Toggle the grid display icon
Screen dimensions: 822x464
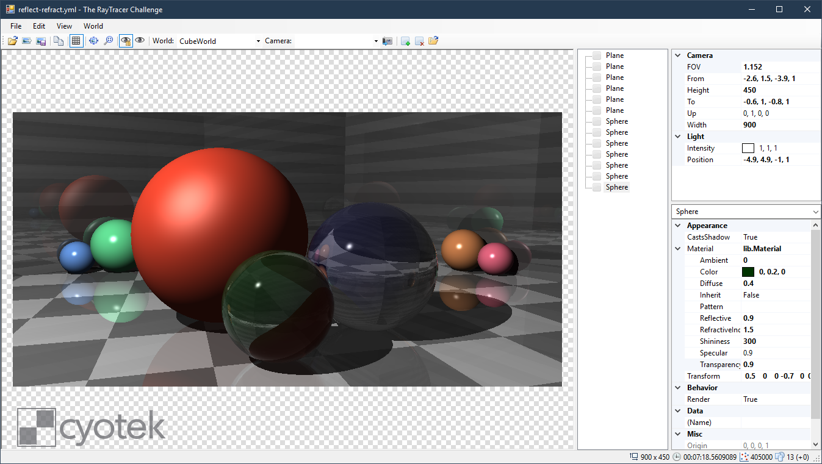pos(76,41)
